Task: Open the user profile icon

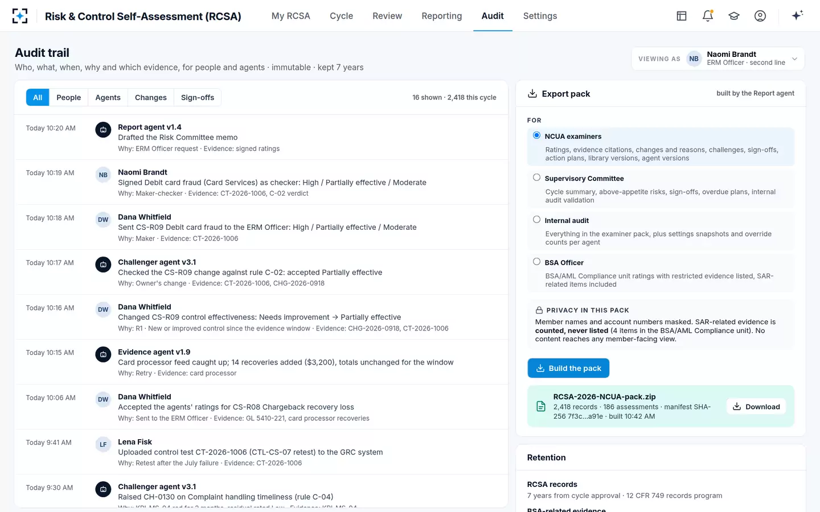Action: coord(760,16)
